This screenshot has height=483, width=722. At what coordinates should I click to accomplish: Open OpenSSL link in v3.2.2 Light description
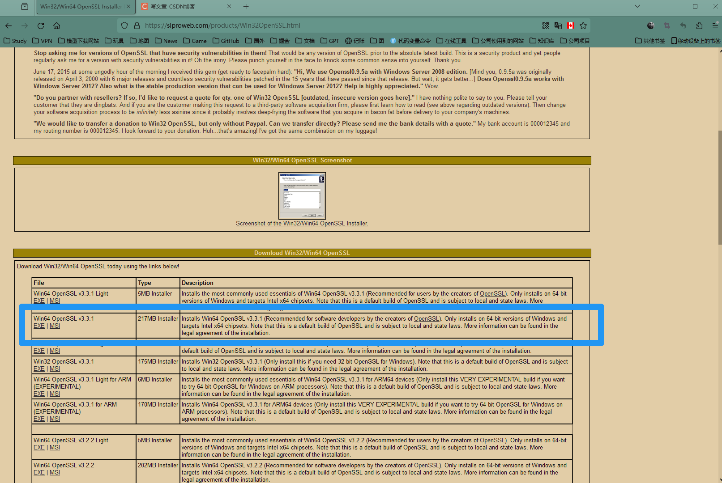pos(492,440)
